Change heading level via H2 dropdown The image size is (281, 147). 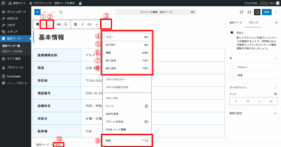point(59,24)
